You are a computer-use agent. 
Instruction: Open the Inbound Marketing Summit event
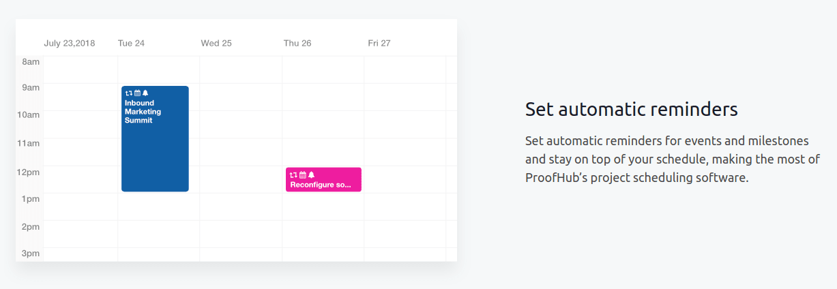click(155, 138)
